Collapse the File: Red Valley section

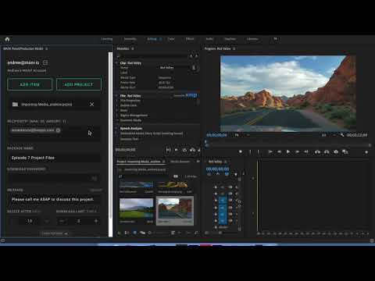pos(117,96)
